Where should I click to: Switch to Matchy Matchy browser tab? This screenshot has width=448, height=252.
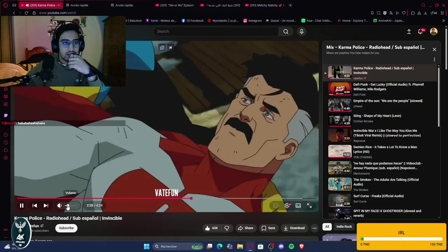click(265, 5)
